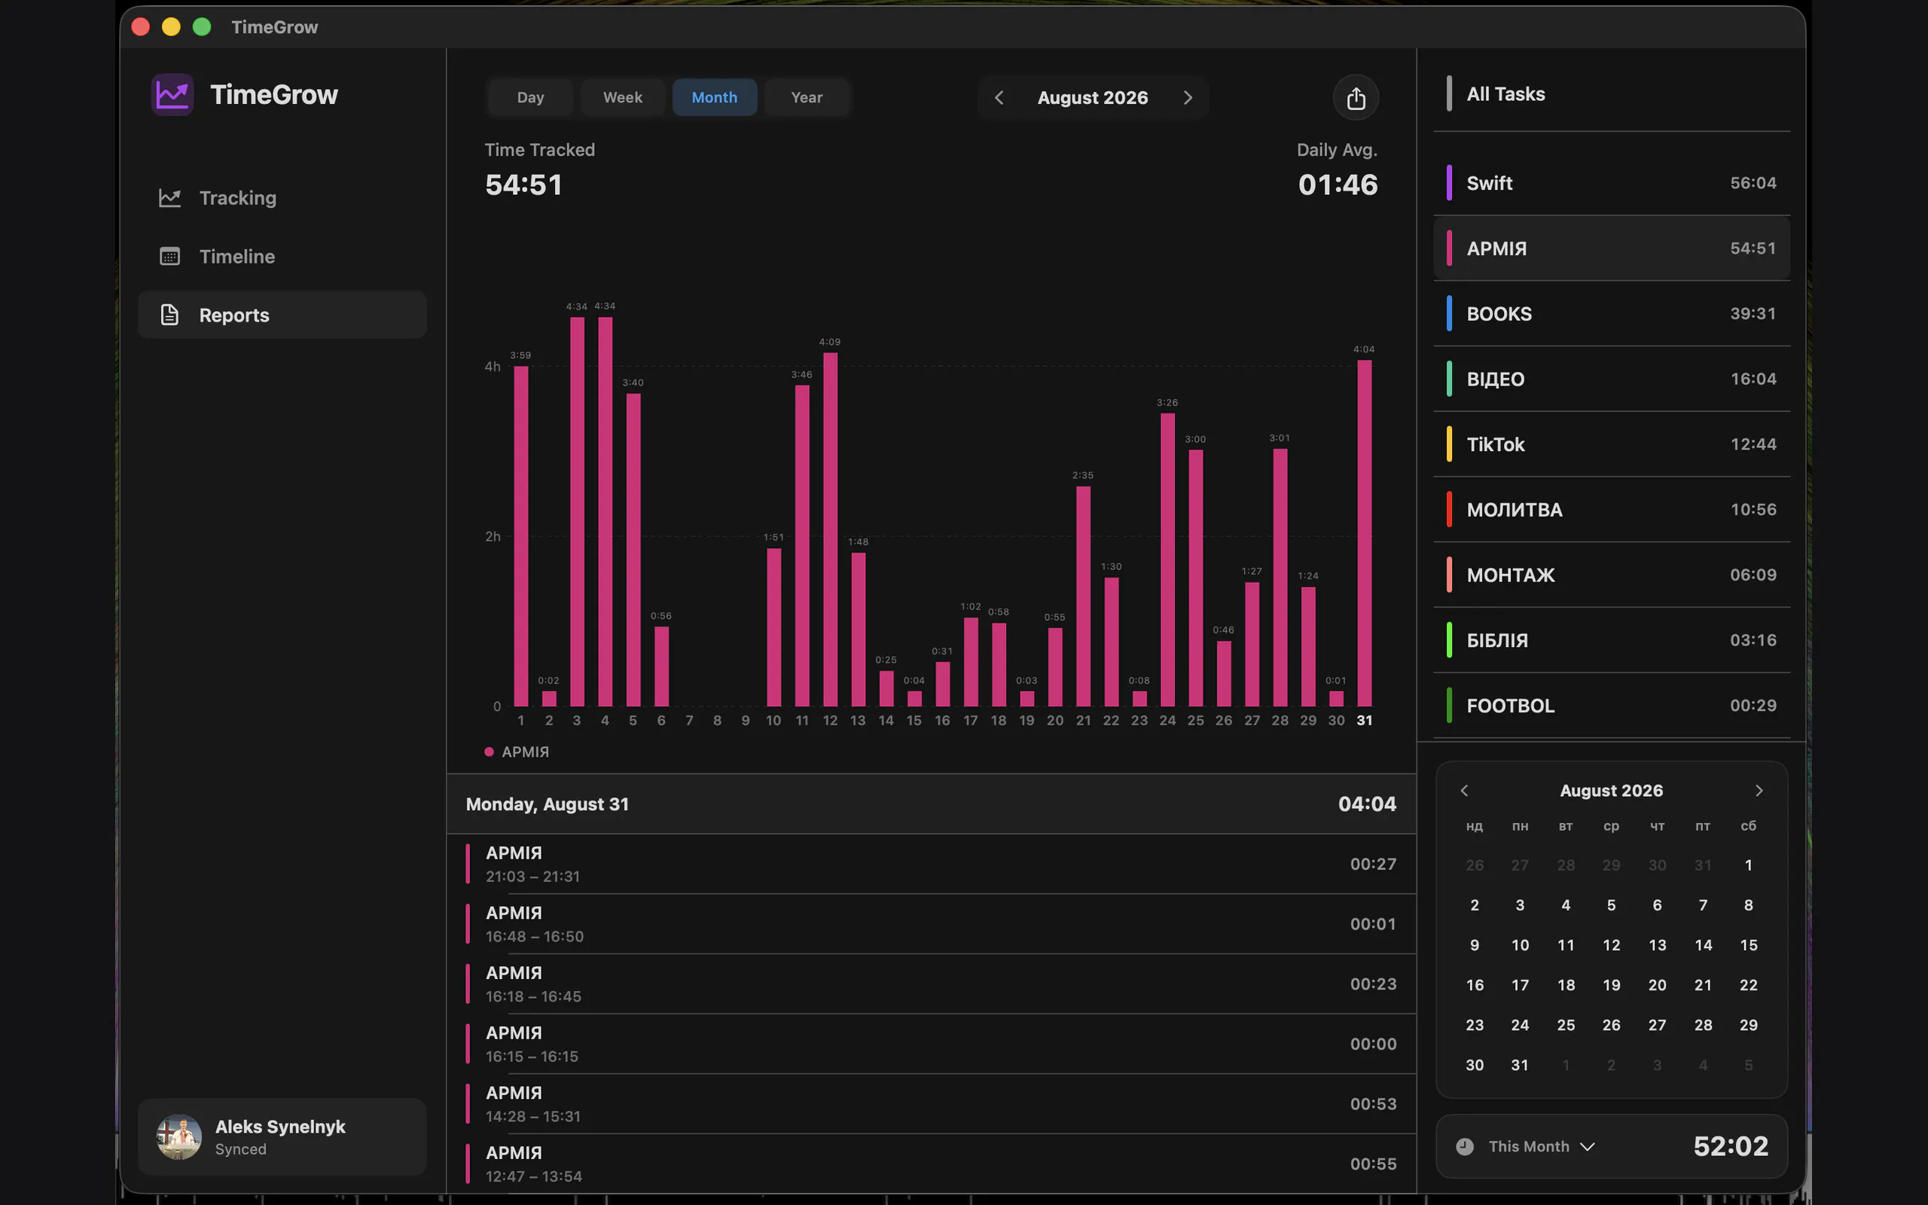Select day 31 in the mini calendar

[1519, 1065]
